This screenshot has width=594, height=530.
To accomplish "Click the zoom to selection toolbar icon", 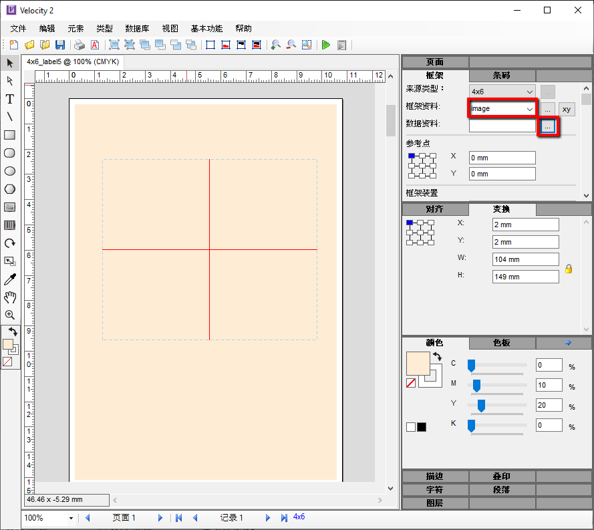I will (307, 45).
